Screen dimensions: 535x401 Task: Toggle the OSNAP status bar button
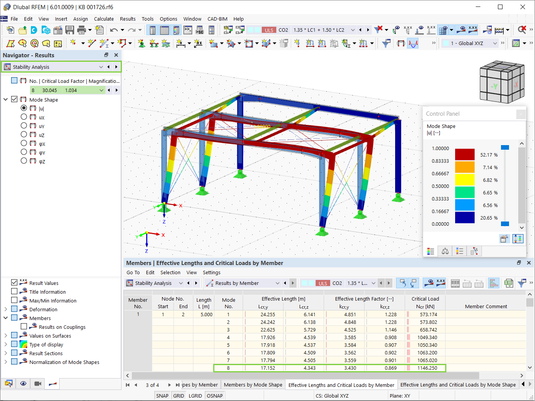click(x=215, y=396)
